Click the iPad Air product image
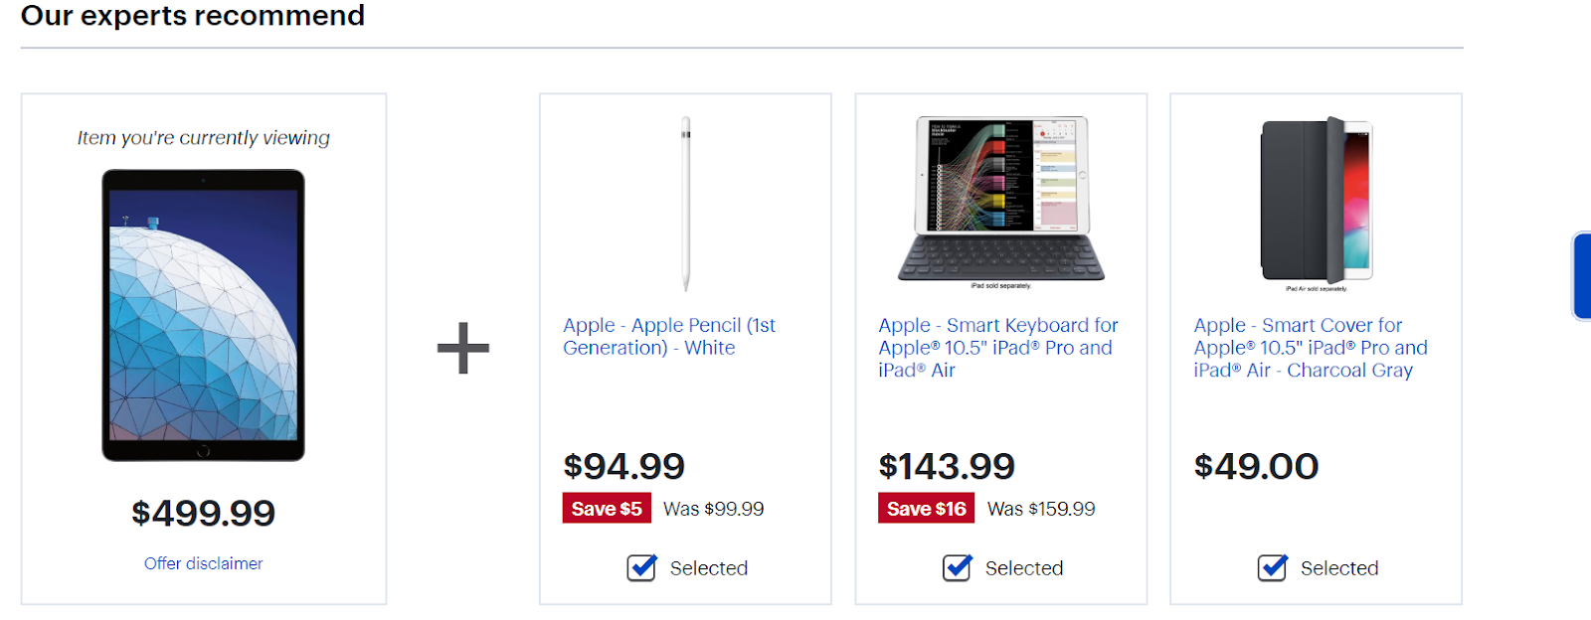Image resolution: width=1591 pixels, height=620 pixels. coord(203,315)
